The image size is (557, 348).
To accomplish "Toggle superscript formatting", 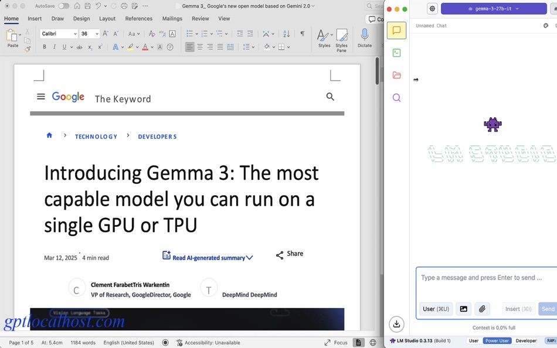I will click(x=100, y=47).
